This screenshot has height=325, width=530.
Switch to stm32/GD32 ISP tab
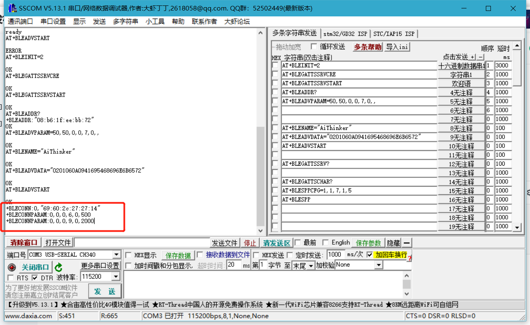pos(345,34)
